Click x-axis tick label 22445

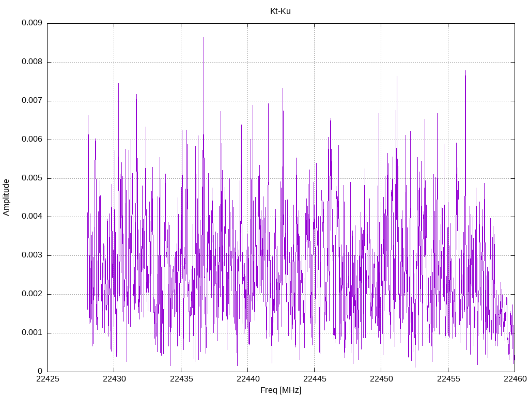tap(315, 379)
